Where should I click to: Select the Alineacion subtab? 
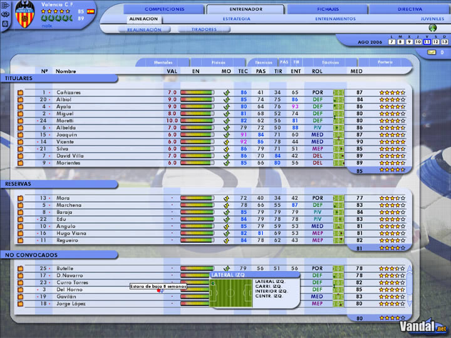coord(143,19)
